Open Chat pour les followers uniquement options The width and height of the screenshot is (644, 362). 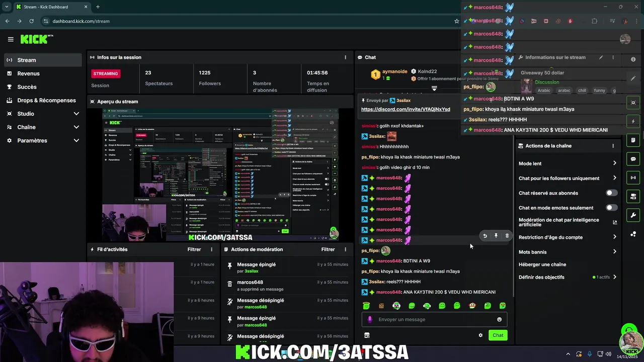568,178
